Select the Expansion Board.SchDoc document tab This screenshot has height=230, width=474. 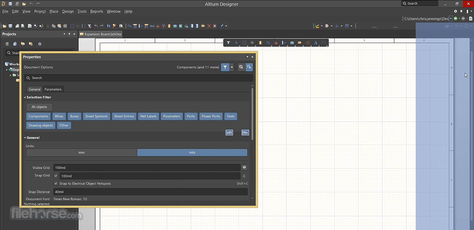click(x=101, y=34)
